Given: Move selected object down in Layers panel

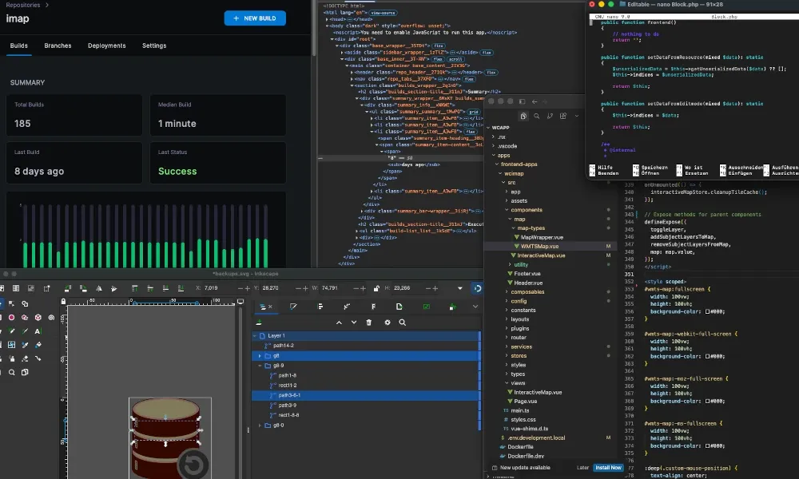Looking at the screenshot, I should pyautogui.click(x=354, y=323).
